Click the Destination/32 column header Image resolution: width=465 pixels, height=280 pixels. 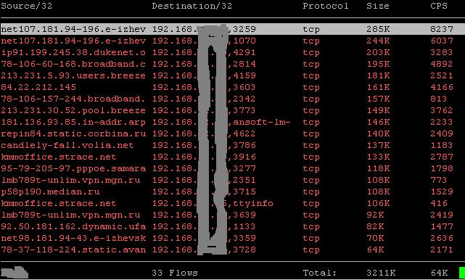(192, 6)
